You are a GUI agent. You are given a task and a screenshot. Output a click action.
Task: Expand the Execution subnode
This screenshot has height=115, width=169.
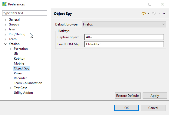click(10, 49)
